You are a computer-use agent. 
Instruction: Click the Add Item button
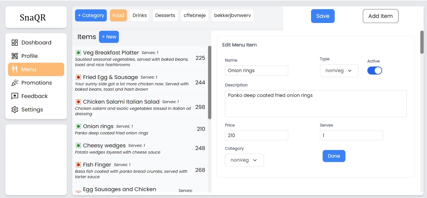coord(380,16)
